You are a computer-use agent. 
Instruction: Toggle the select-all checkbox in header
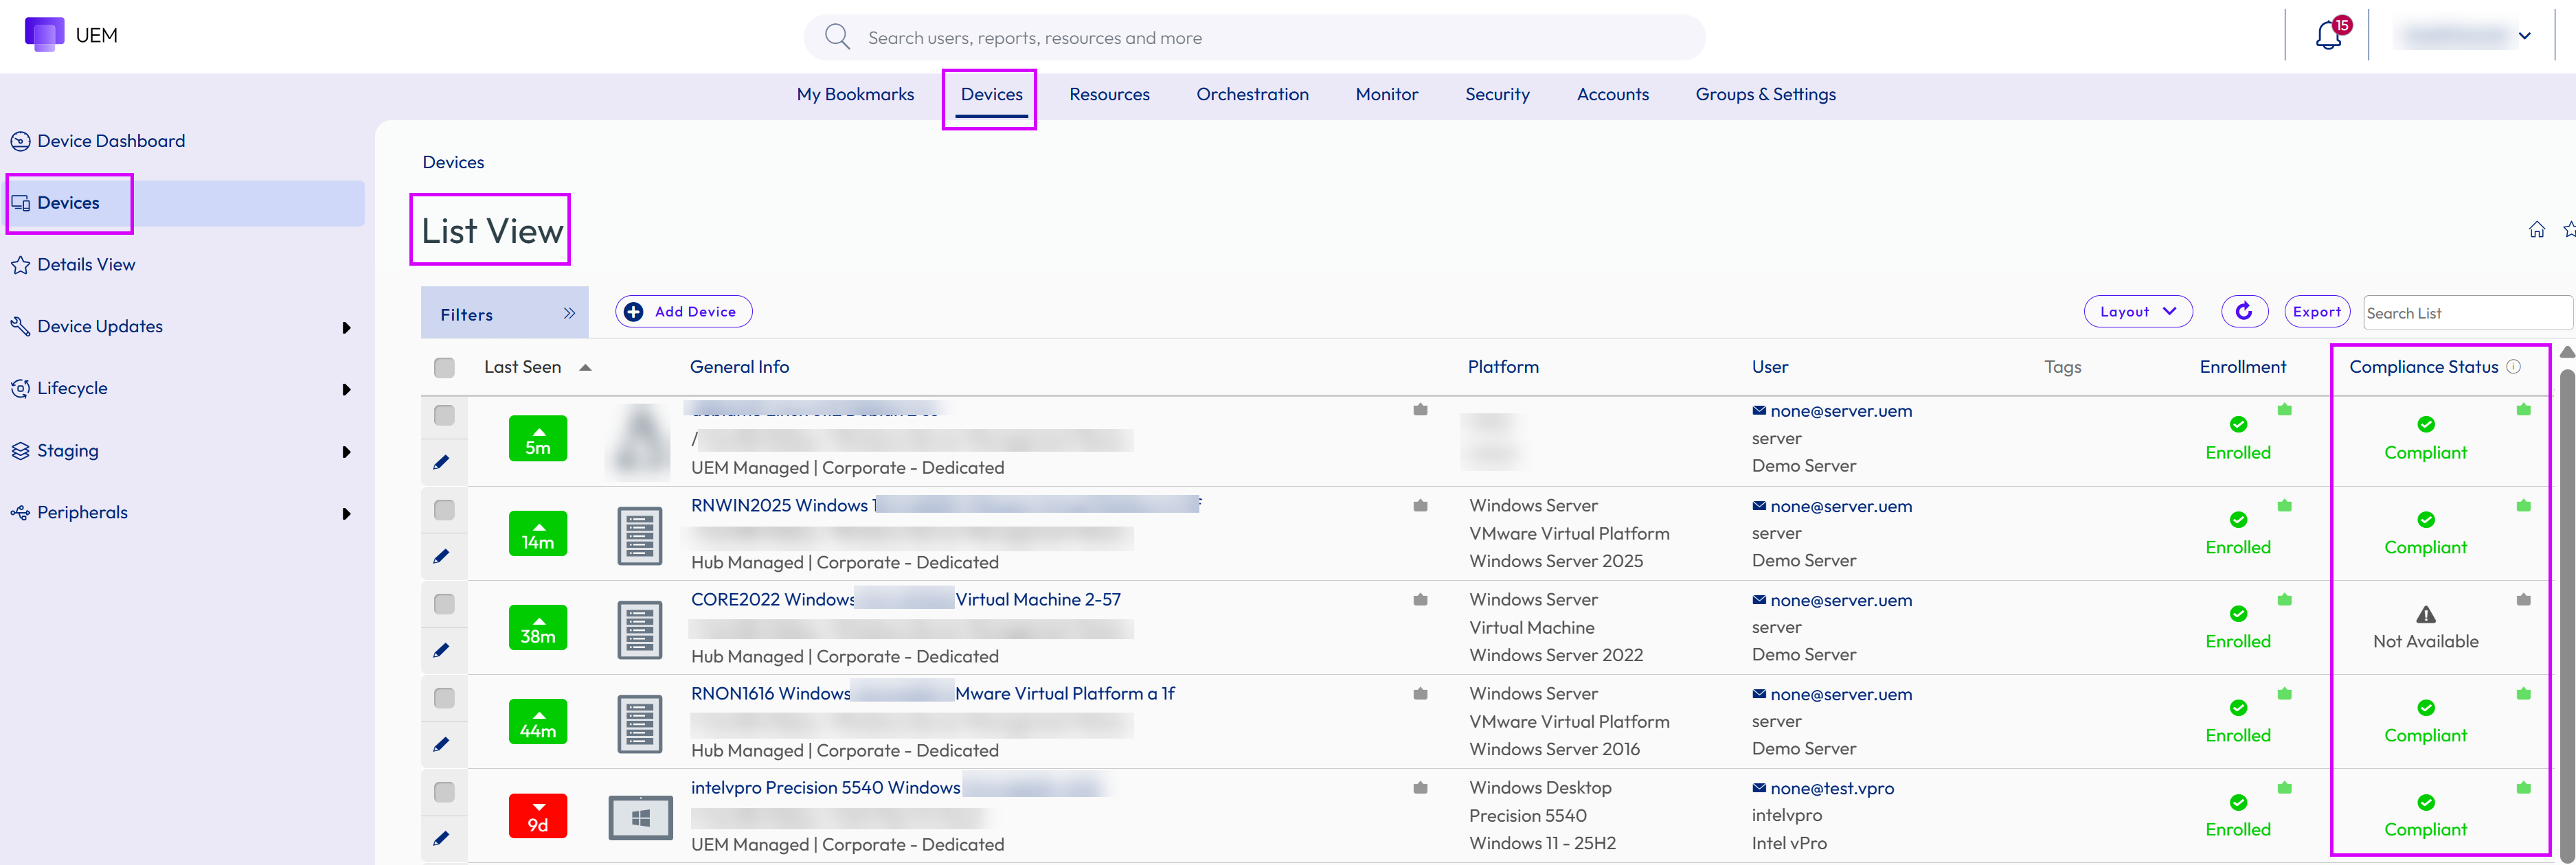(x=444, y=367)
